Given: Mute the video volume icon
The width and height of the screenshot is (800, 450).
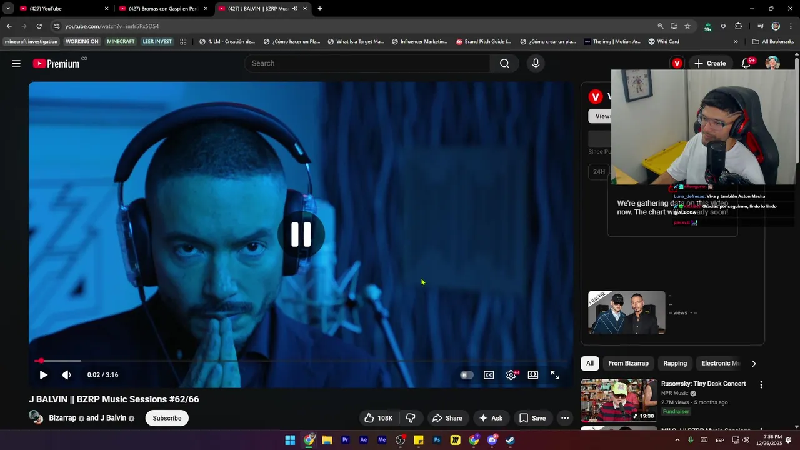Looking at the screenshot, I should pyautogui.click(x=67, y=375).
